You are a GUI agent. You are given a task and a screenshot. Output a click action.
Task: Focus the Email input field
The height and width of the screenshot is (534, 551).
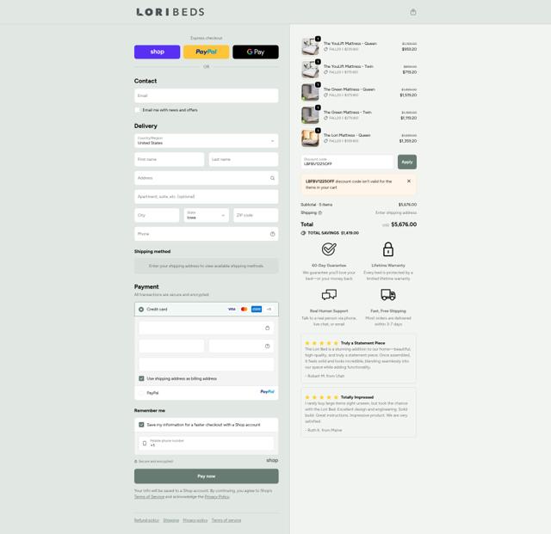pyautogui.click(x=207, y=95)
